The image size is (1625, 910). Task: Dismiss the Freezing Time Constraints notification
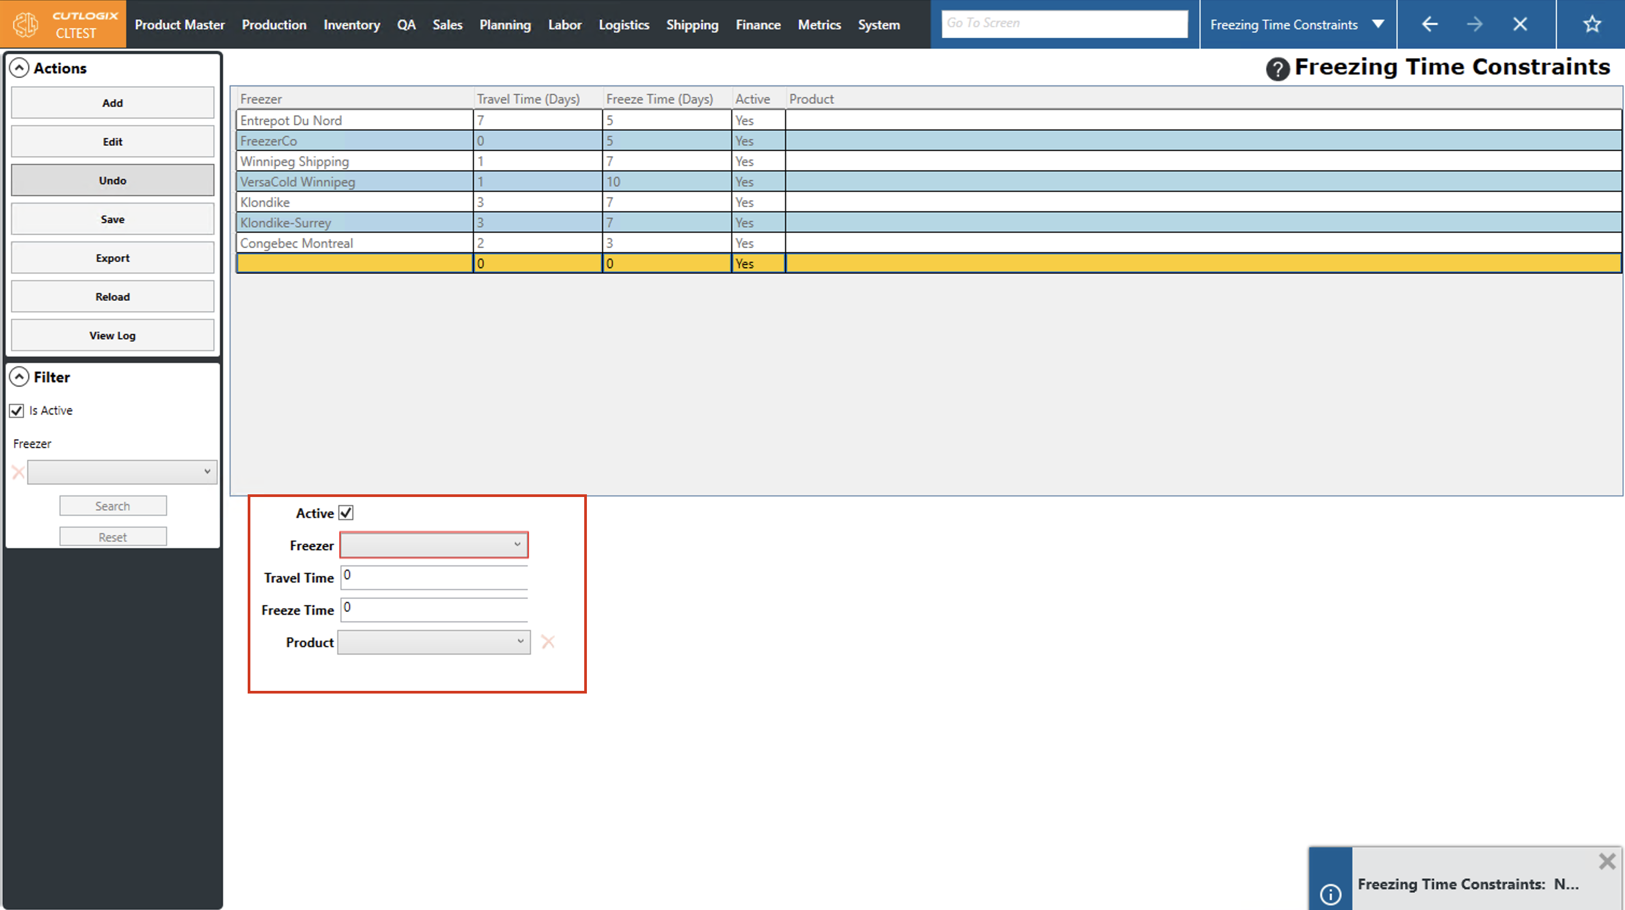(x=1607, y=861)
